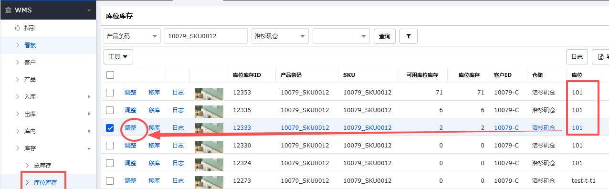609x189 pixels.
Task: Open the 工具 tools dropdown
Action: (118, 57)
